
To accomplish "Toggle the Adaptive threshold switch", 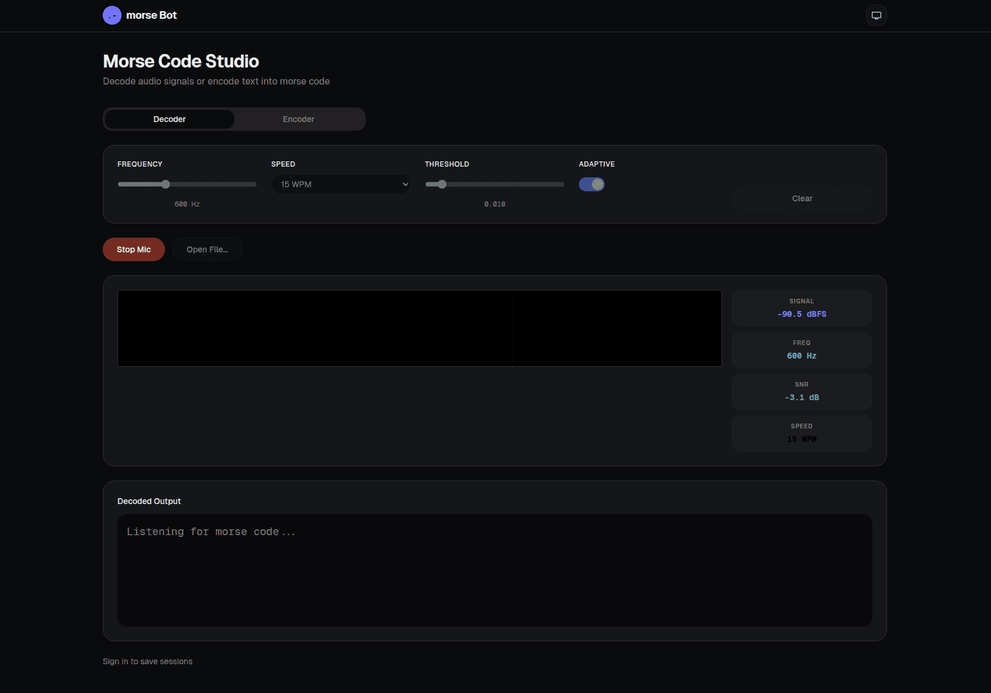I will tap(591, 184).
